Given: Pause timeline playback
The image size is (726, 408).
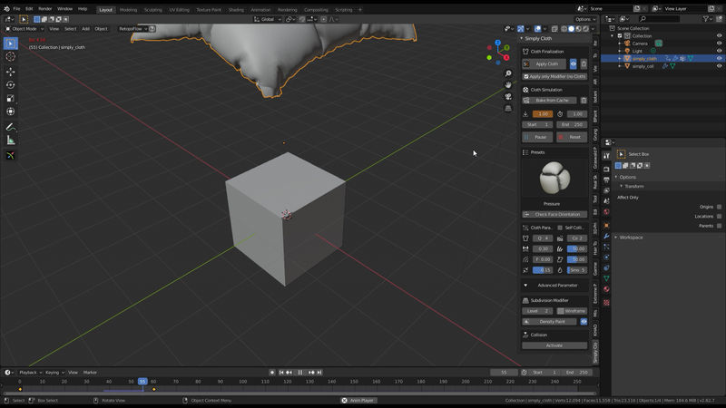Looking at the screenshot, I should click(299, 373).
